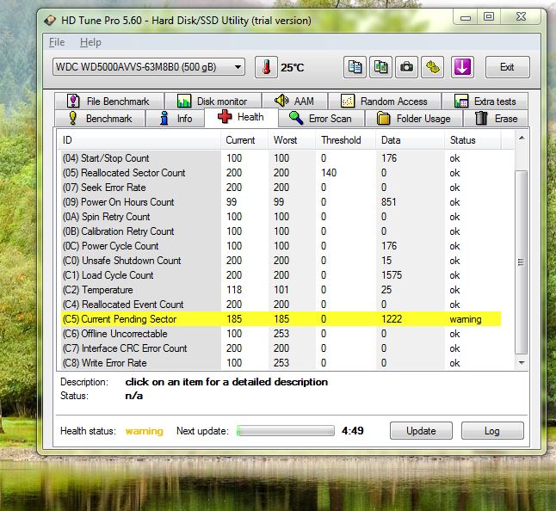This screenshot has height=511, width=556.
Task: Maximize the HD Tune window
Action: click(x=489, y=16)
